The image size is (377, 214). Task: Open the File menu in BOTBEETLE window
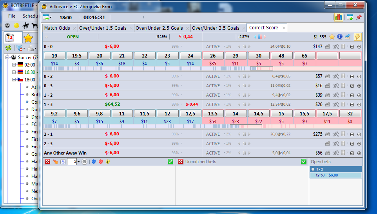11,16
